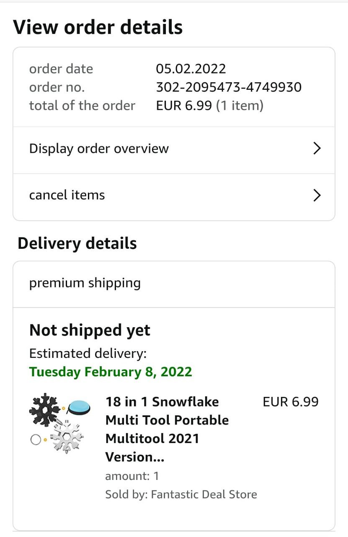Click the Estimated delivery label
The height and width of the screenshot is (537, 348).
tap(88, 354)
